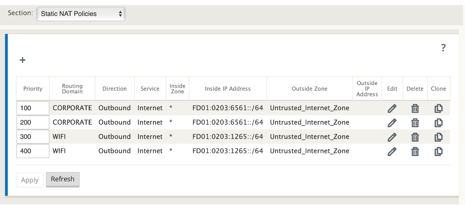Edit the priority 300 WIFI policy

(392, 137)
